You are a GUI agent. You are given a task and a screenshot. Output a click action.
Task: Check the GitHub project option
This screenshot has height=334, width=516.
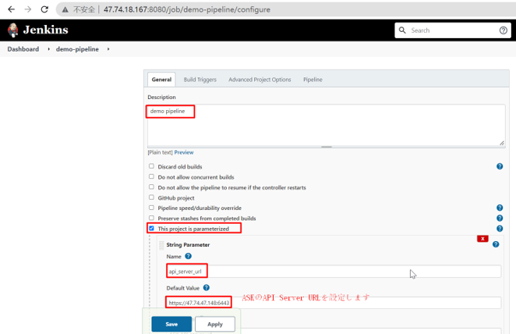pyautogui.click(x=151, y=197)
